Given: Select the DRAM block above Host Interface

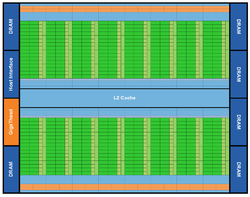Looking at the screenshot, I should tap(11, 26).
